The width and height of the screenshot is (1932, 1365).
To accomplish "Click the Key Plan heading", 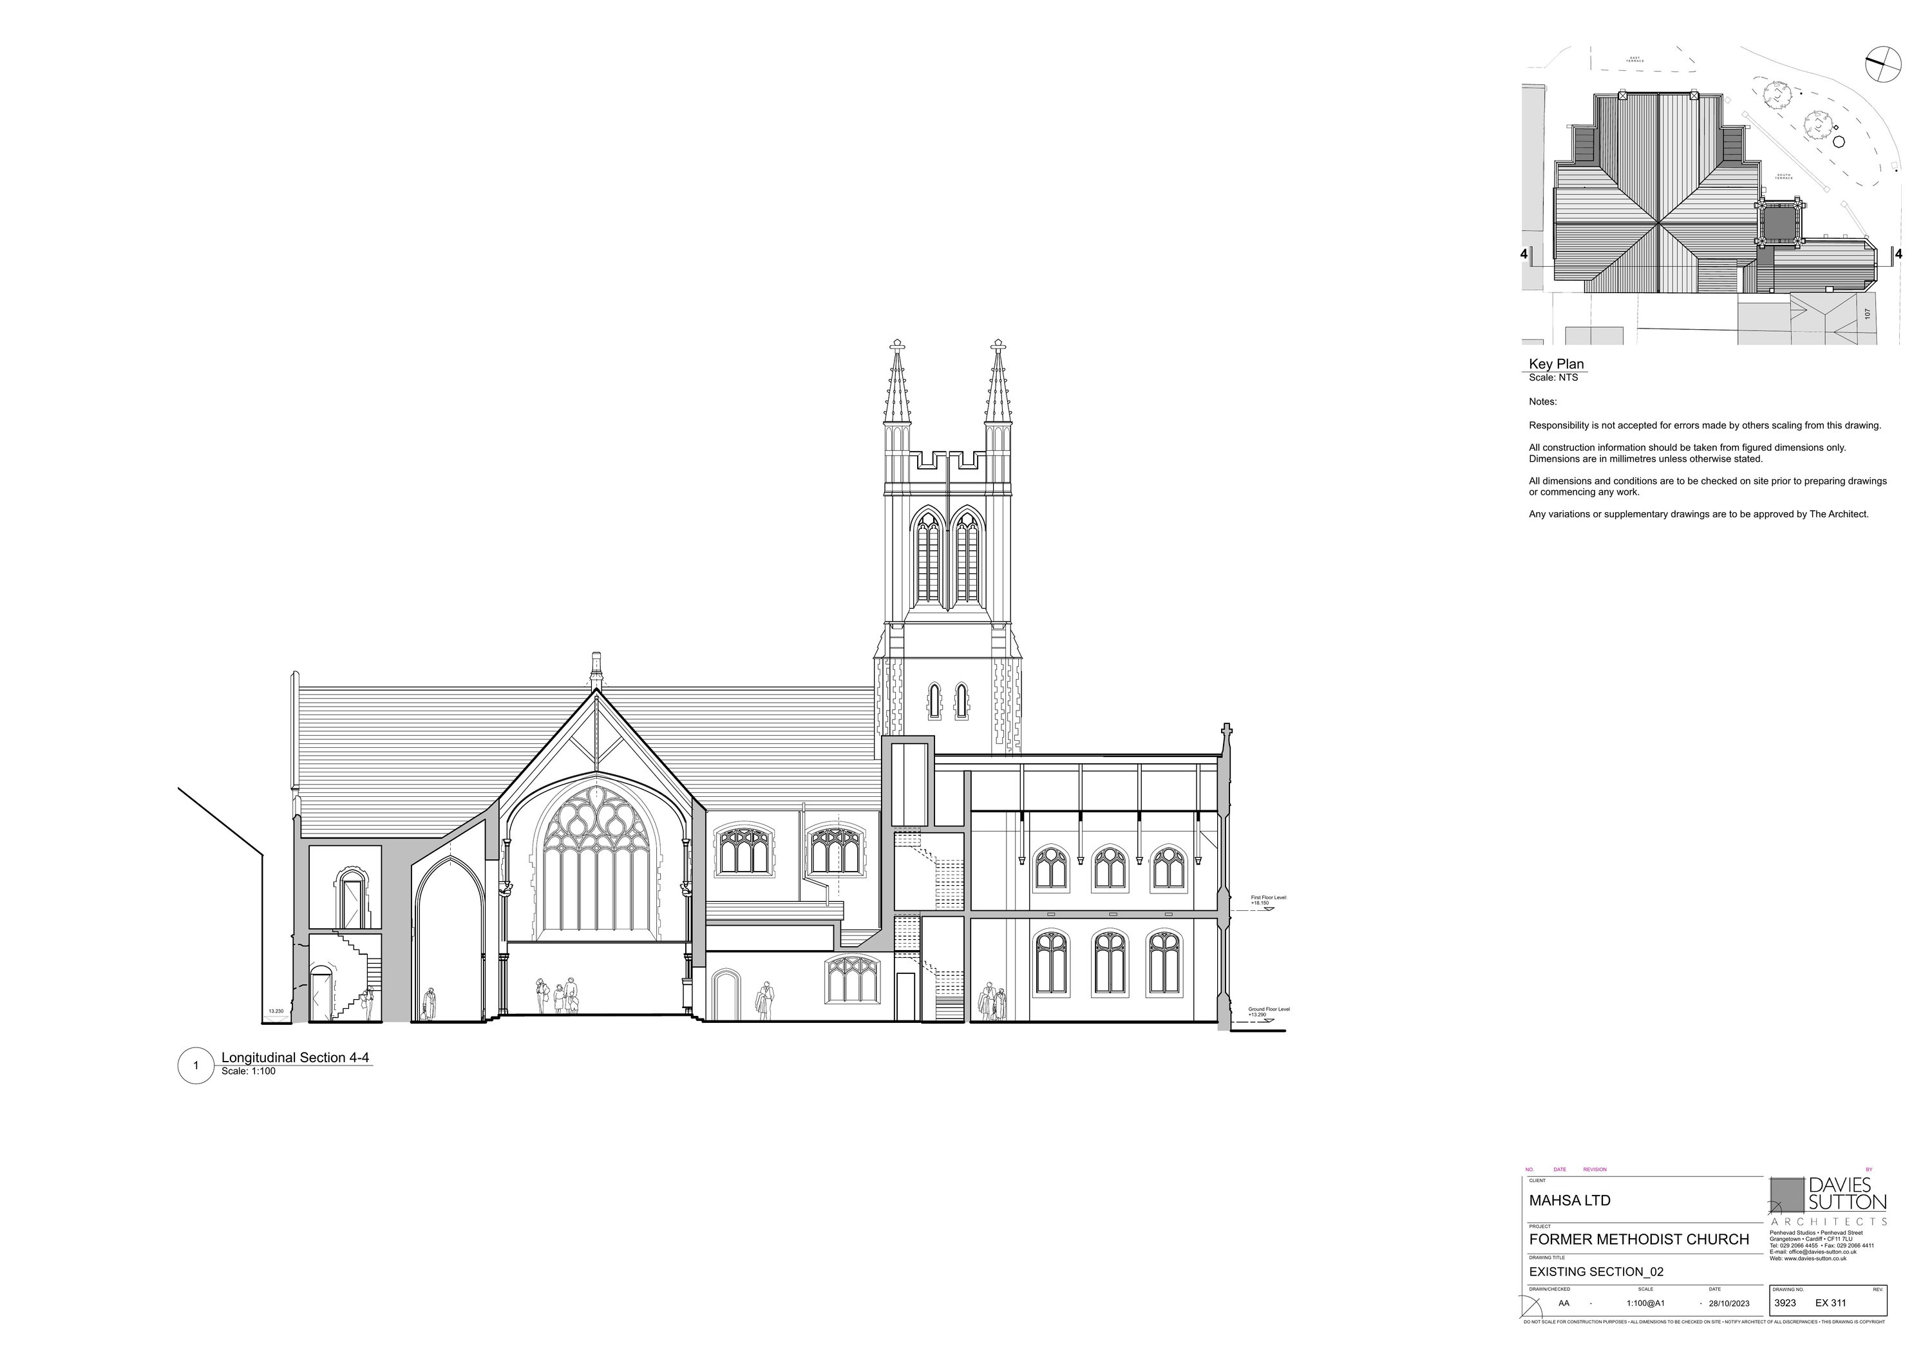I will coord(1556,363).
